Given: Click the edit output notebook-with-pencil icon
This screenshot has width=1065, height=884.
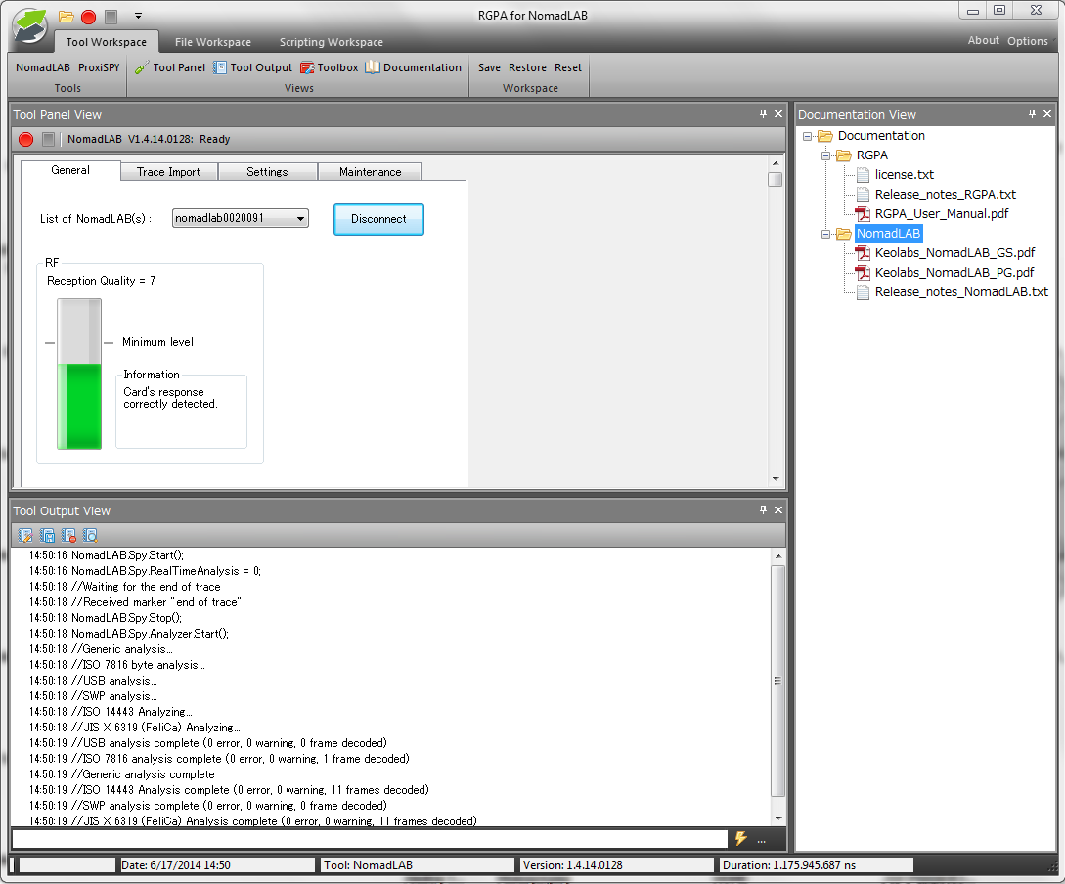Looking at the screenshot, I should (25, 535).
